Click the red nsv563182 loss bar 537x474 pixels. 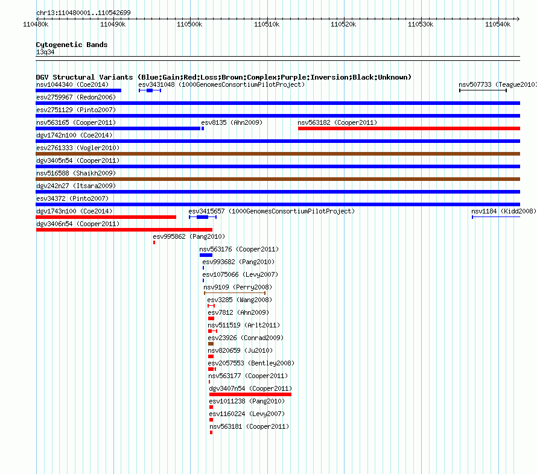pyautogui.click(x=409, y=128)
